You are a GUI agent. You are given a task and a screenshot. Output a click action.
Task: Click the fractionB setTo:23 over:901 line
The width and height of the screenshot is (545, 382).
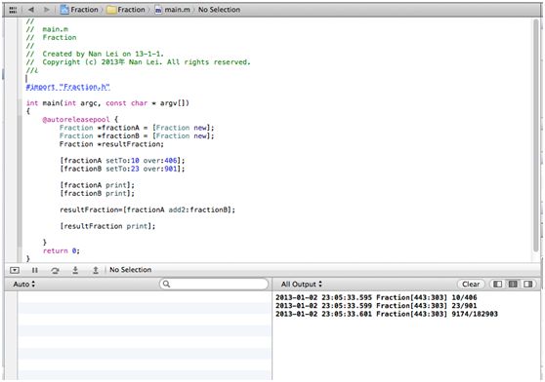tap(122, 169)
